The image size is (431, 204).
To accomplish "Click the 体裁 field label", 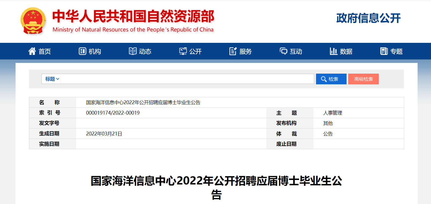I will [x=287, y=134].
